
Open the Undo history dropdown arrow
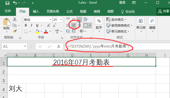[19, 3]
